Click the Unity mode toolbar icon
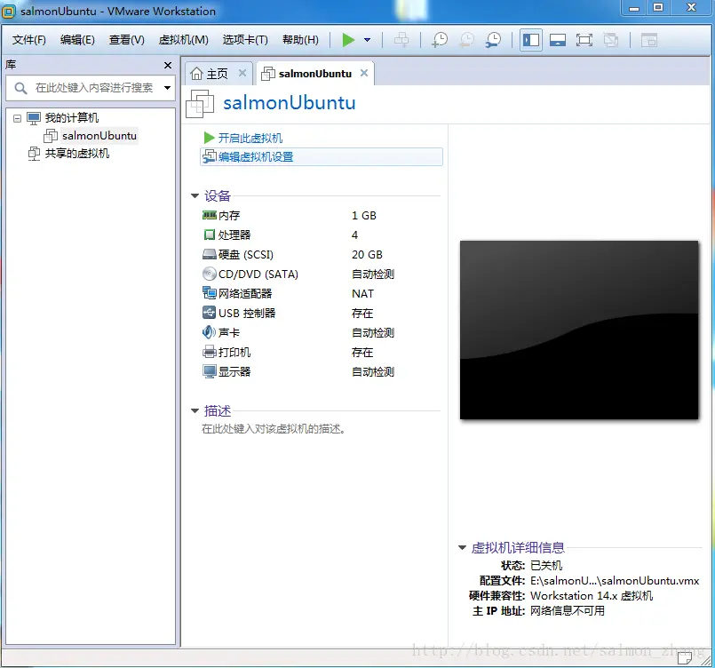The height and width of the screenshot is (668, 715). (x=610, y=40)
